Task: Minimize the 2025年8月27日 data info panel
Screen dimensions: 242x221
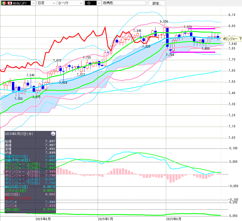Action: 53,134
